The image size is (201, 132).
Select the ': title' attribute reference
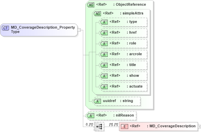coord(132,65)
